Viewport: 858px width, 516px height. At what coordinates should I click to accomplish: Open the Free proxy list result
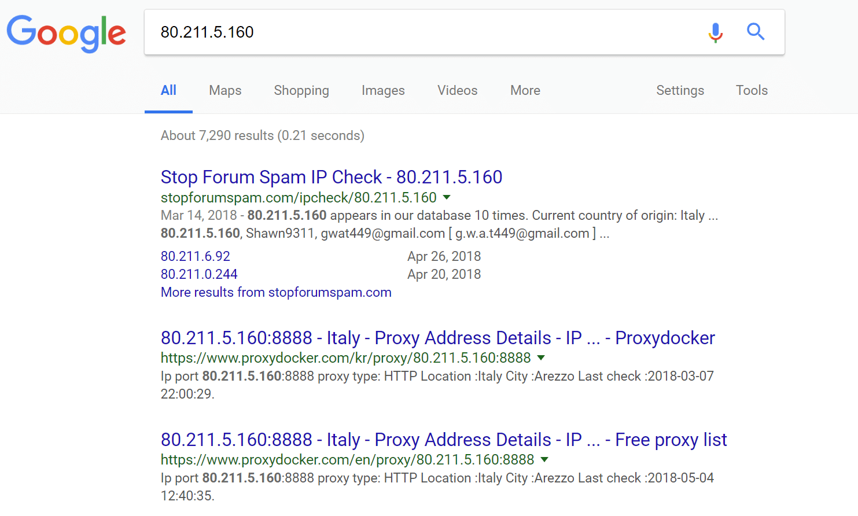click(x=443, y=440)
